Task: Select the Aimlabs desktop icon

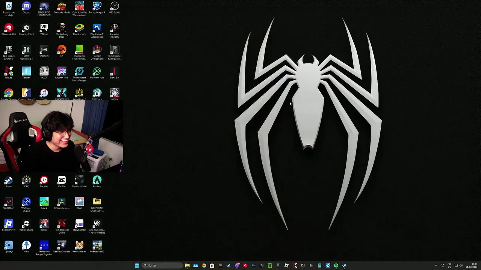Action: click(x=97, y=182)
